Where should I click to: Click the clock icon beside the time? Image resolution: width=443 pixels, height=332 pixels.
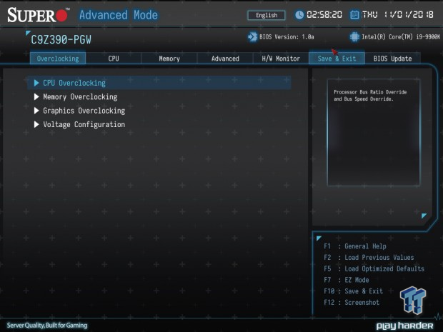[300, 15]
